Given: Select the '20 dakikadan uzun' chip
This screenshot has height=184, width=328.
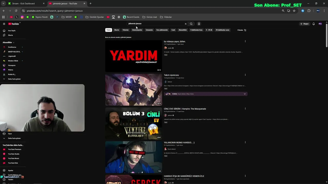Looking at the screenshot, I should tap(222, 30).
